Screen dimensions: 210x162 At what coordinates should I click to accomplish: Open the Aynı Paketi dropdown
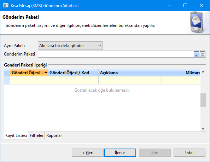[70, 46]
